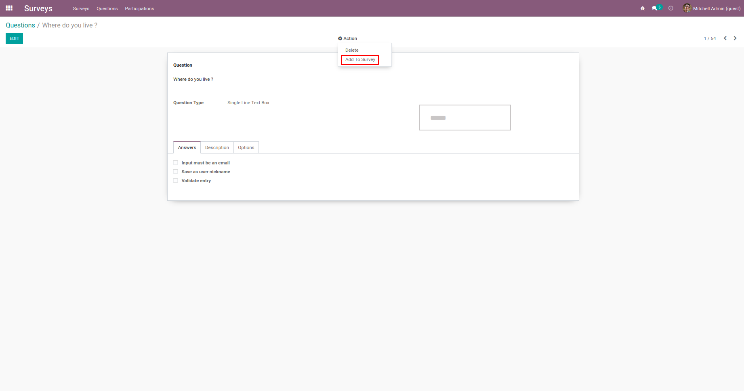Open the activities clock icon
The height and width of the screenshot is (391, 744).
671,8
